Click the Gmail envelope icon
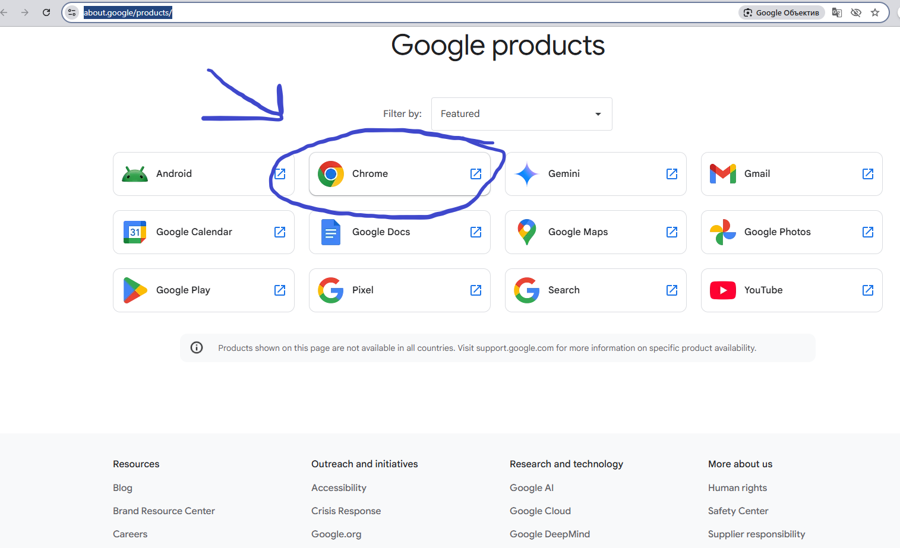Viewport: 900px width, 548px height. (x=723, y=174)
